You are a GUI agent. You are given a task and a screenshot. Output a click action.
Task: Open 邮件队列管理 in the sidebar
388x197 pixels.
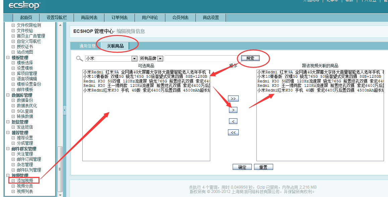(x=29, y=170)
